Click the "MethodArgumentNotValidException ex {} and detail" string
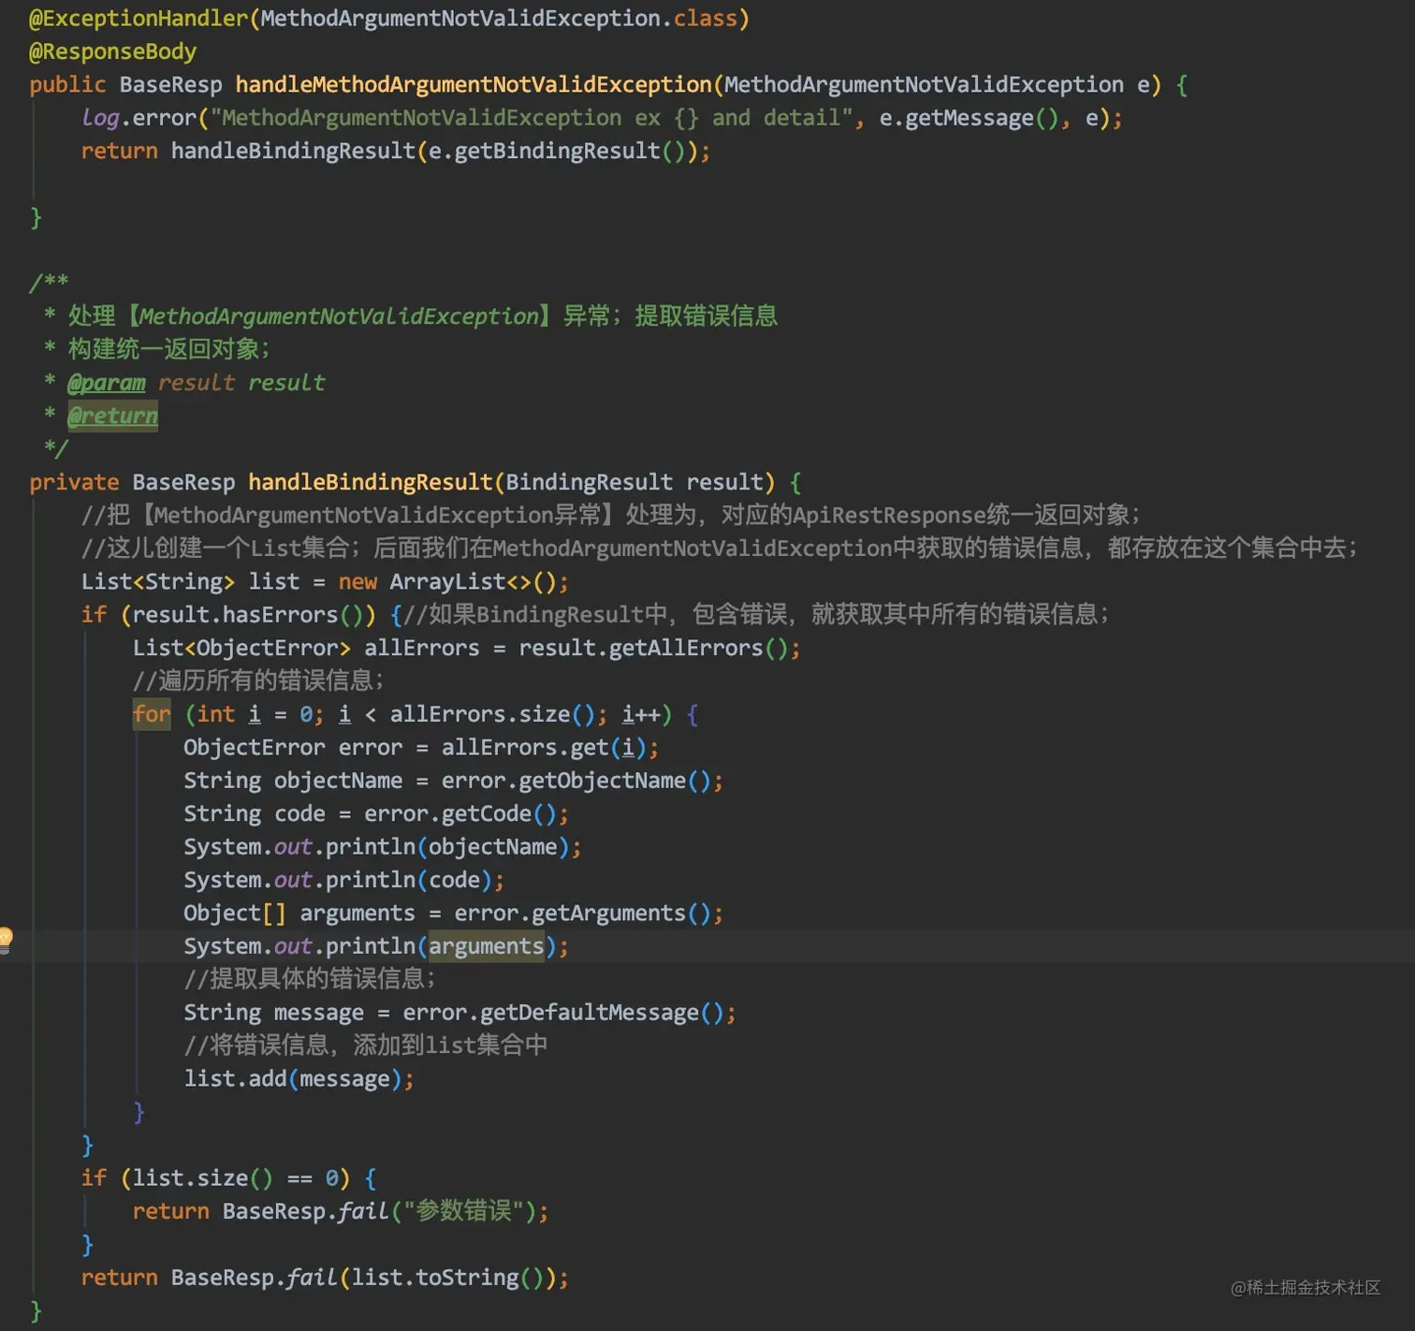The image size is (1415, 1331). (x=531, y=118)
